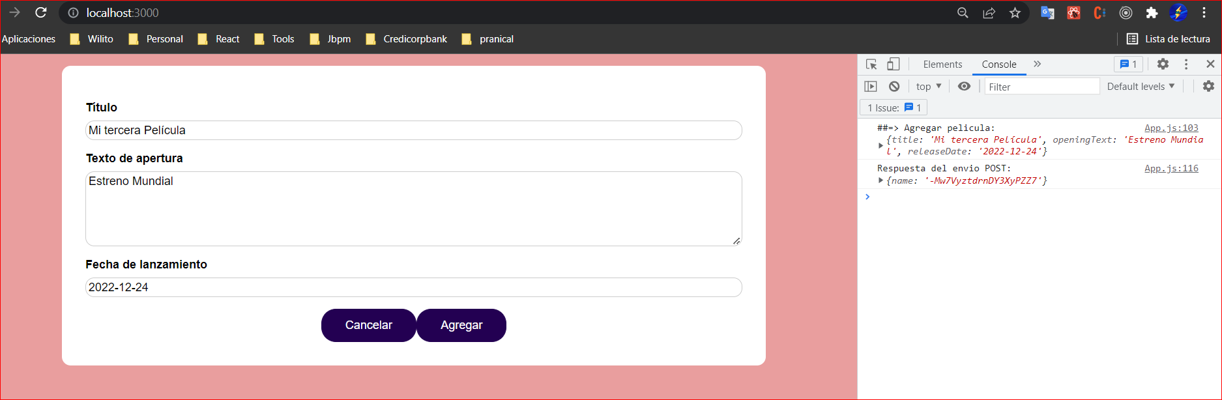Click the Agregar button
This screenshot has width=1222, height=400.
pos(461,325)
